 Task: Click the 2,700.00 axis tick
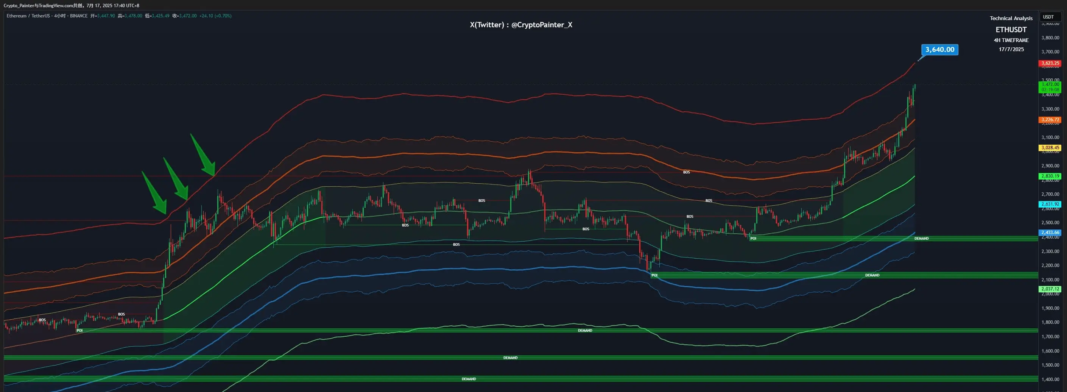(x=1050, y=194)
